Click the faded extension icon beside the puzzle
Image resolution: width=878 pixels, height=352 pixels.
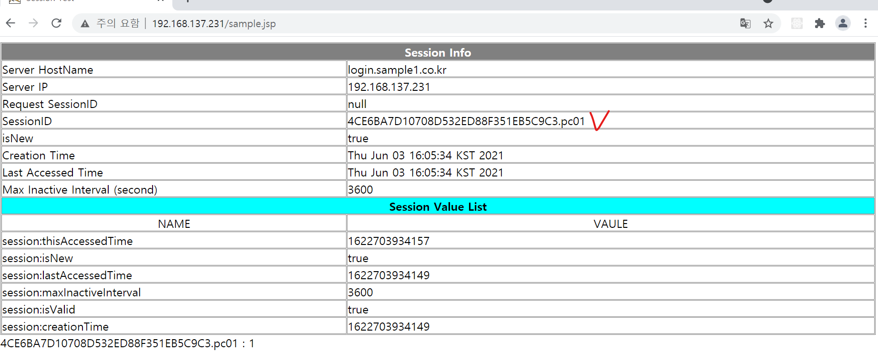797,23
